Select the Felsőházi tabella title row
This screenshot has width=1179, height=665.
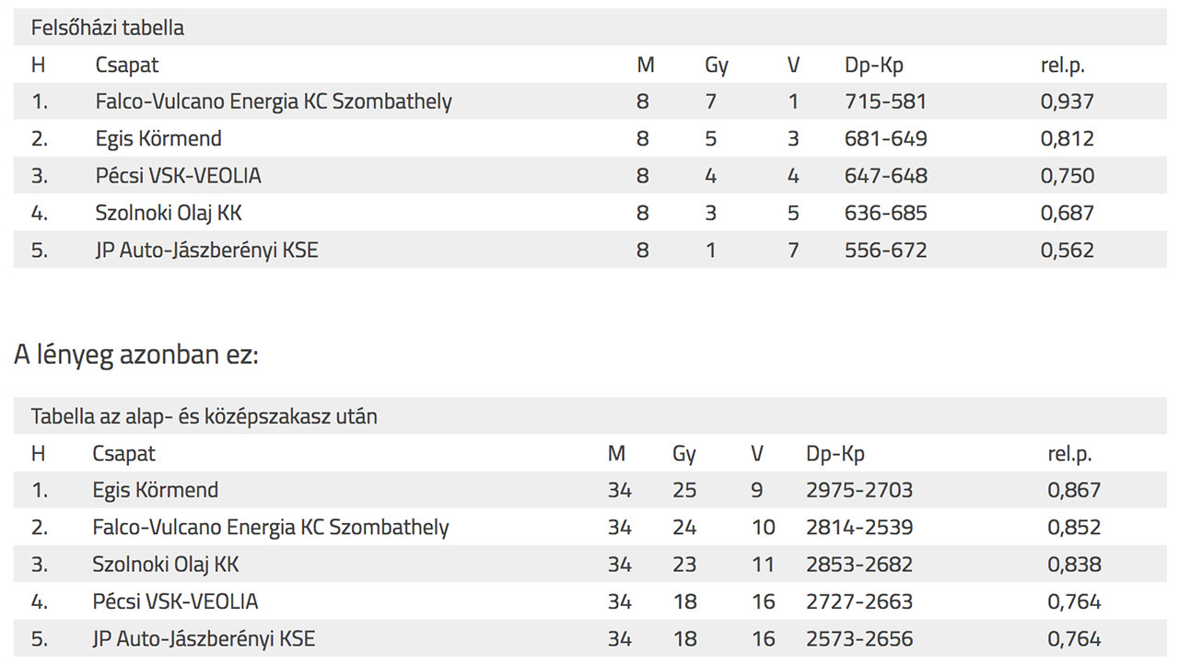[x=589, y=28]
